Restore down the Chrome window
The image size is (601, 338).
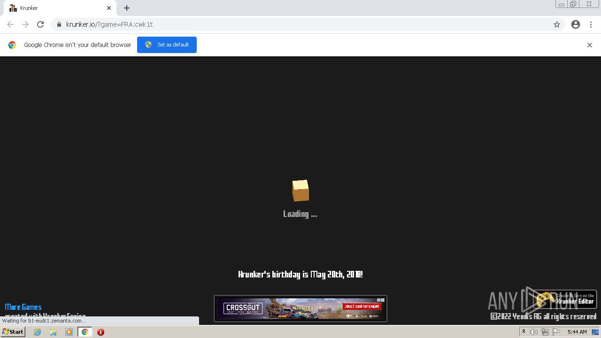click(573, 4)
